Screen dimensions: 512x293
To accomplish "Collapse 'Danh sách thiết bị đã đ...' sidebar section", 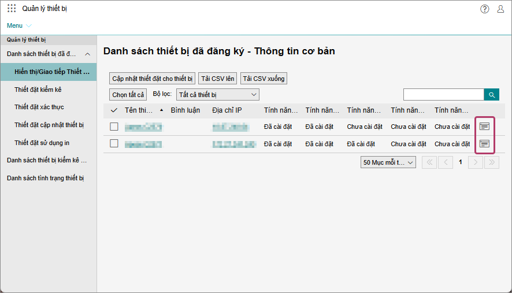I will (87, 54).
